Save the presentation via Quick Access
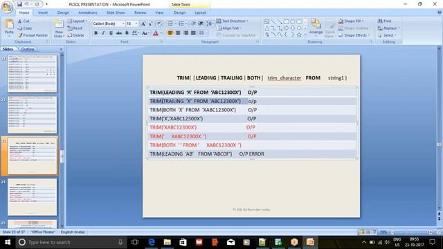 [x=19, y=4]
